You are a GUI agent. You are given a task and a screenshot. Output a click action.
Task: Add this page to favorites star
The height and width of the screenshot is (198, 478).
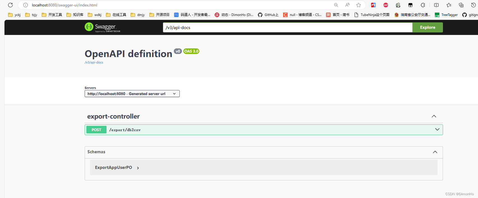359,5
